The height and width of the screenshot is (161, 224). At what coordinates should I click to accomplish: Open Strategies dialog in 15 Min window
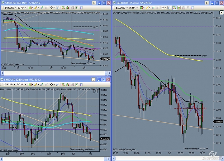pos(188,8)
